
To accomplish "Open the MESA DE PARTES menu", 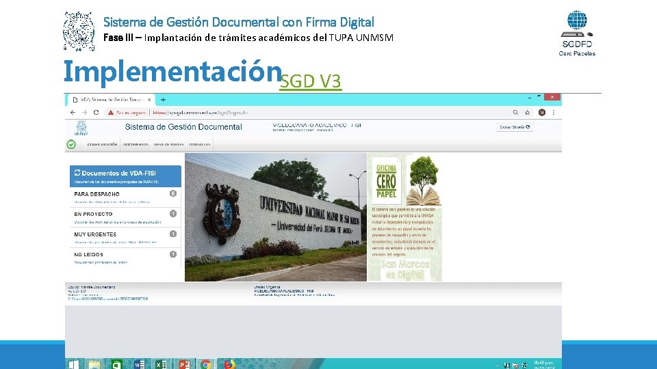I will 168,144.
